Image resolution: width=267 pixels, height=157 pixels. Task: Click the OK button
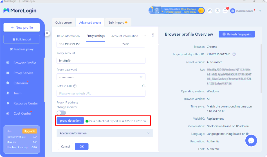[82, 146]
